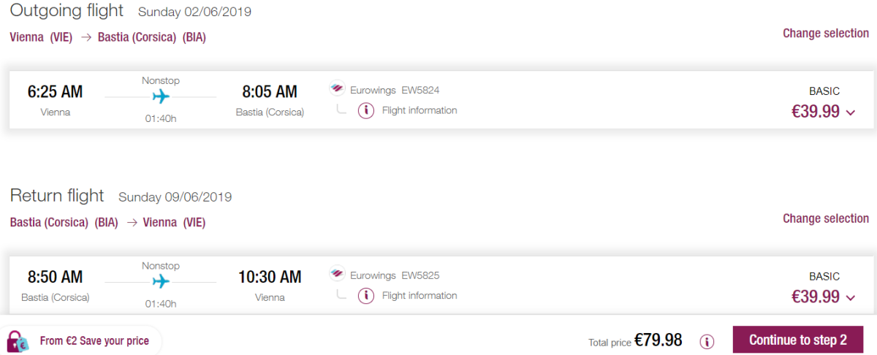Click the outgoing flight airplane icon
Screen dimensions: 877x355
pos(161,96)
